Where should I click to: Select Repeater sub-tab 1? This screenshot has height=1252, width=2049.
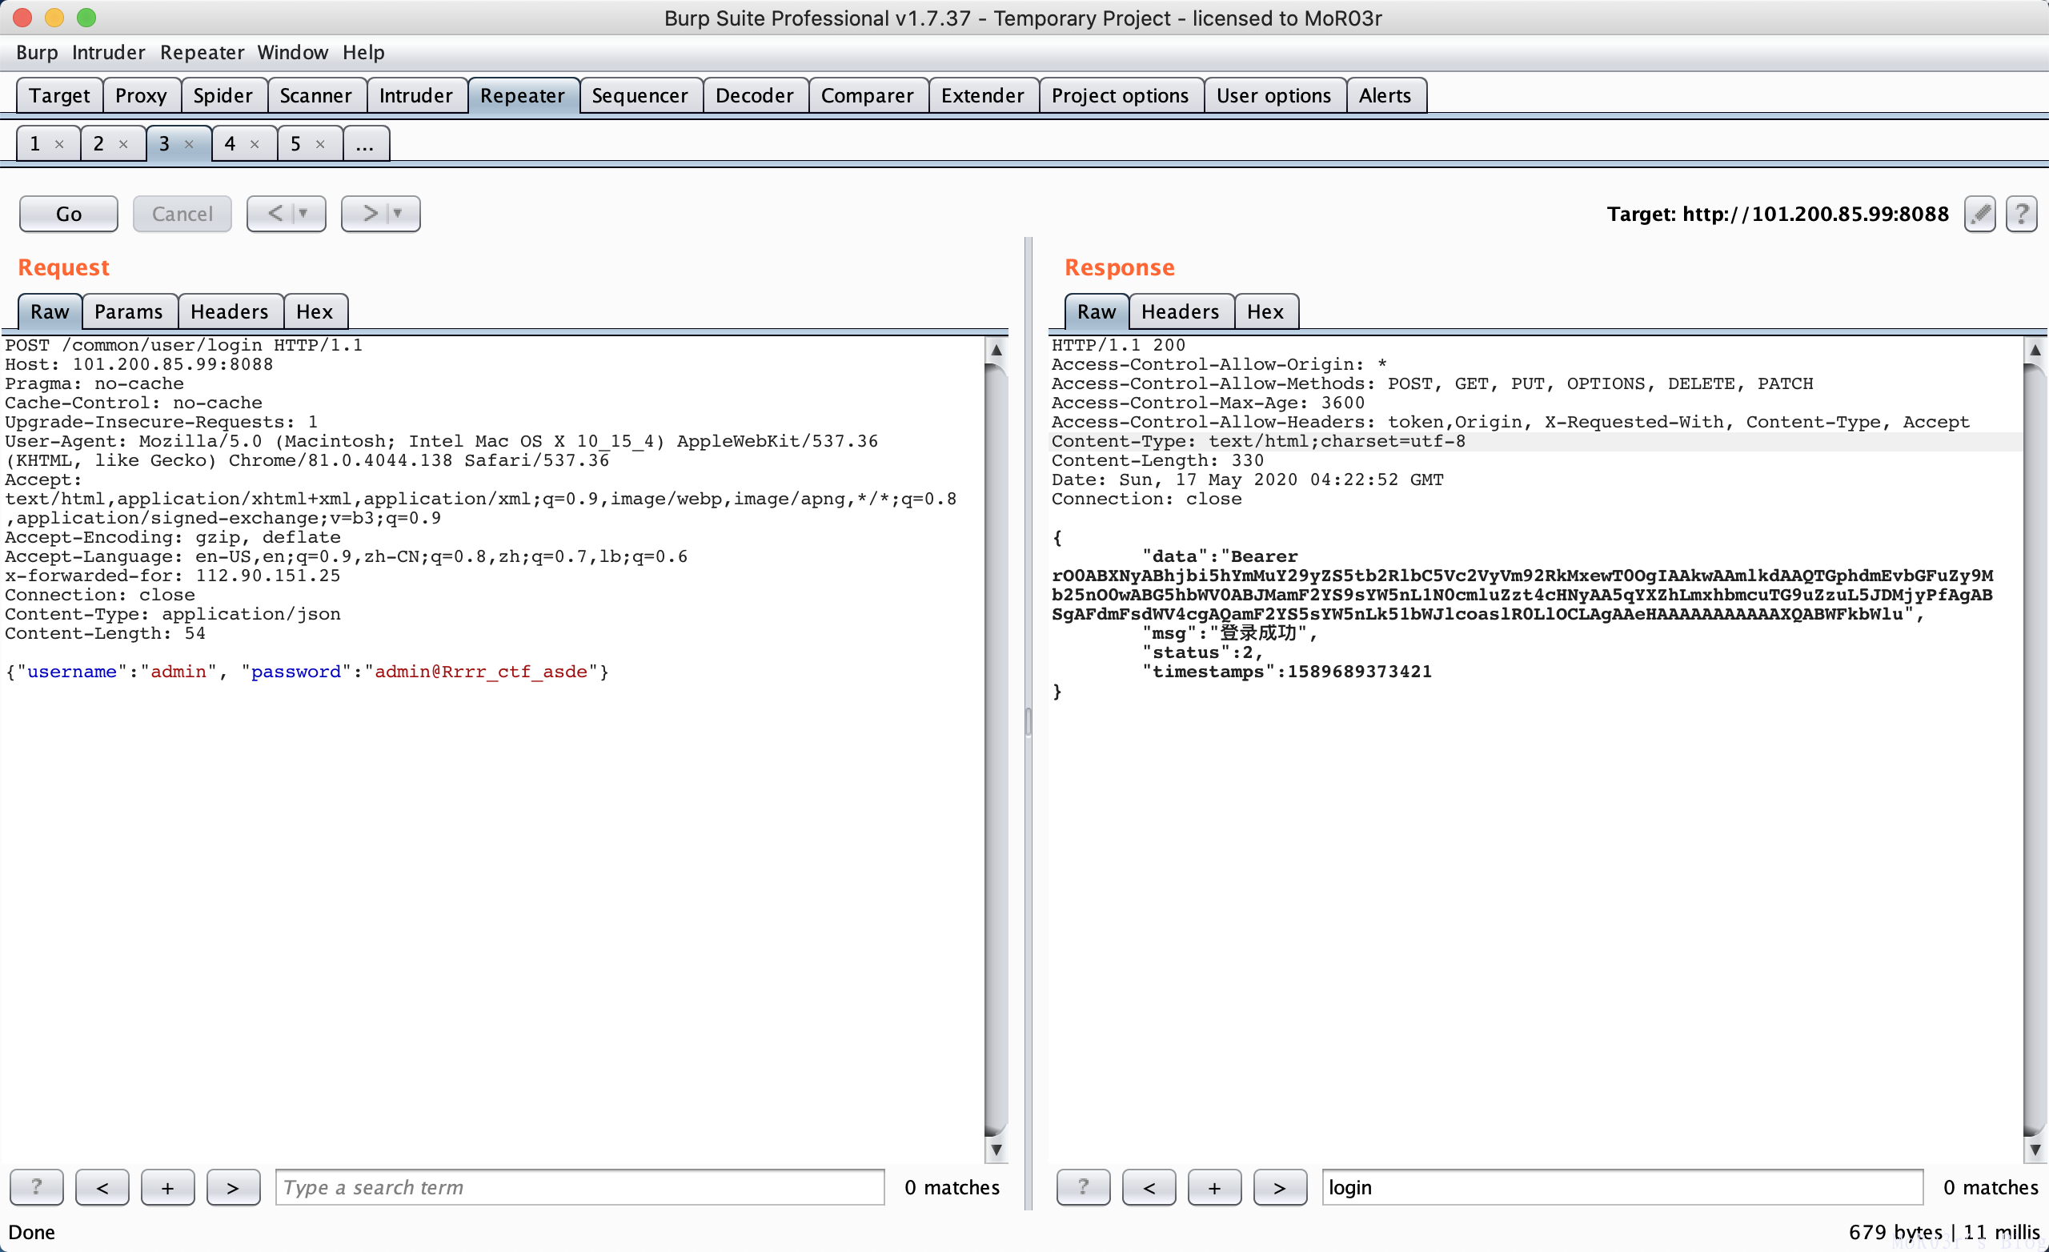tap(36, 144)
